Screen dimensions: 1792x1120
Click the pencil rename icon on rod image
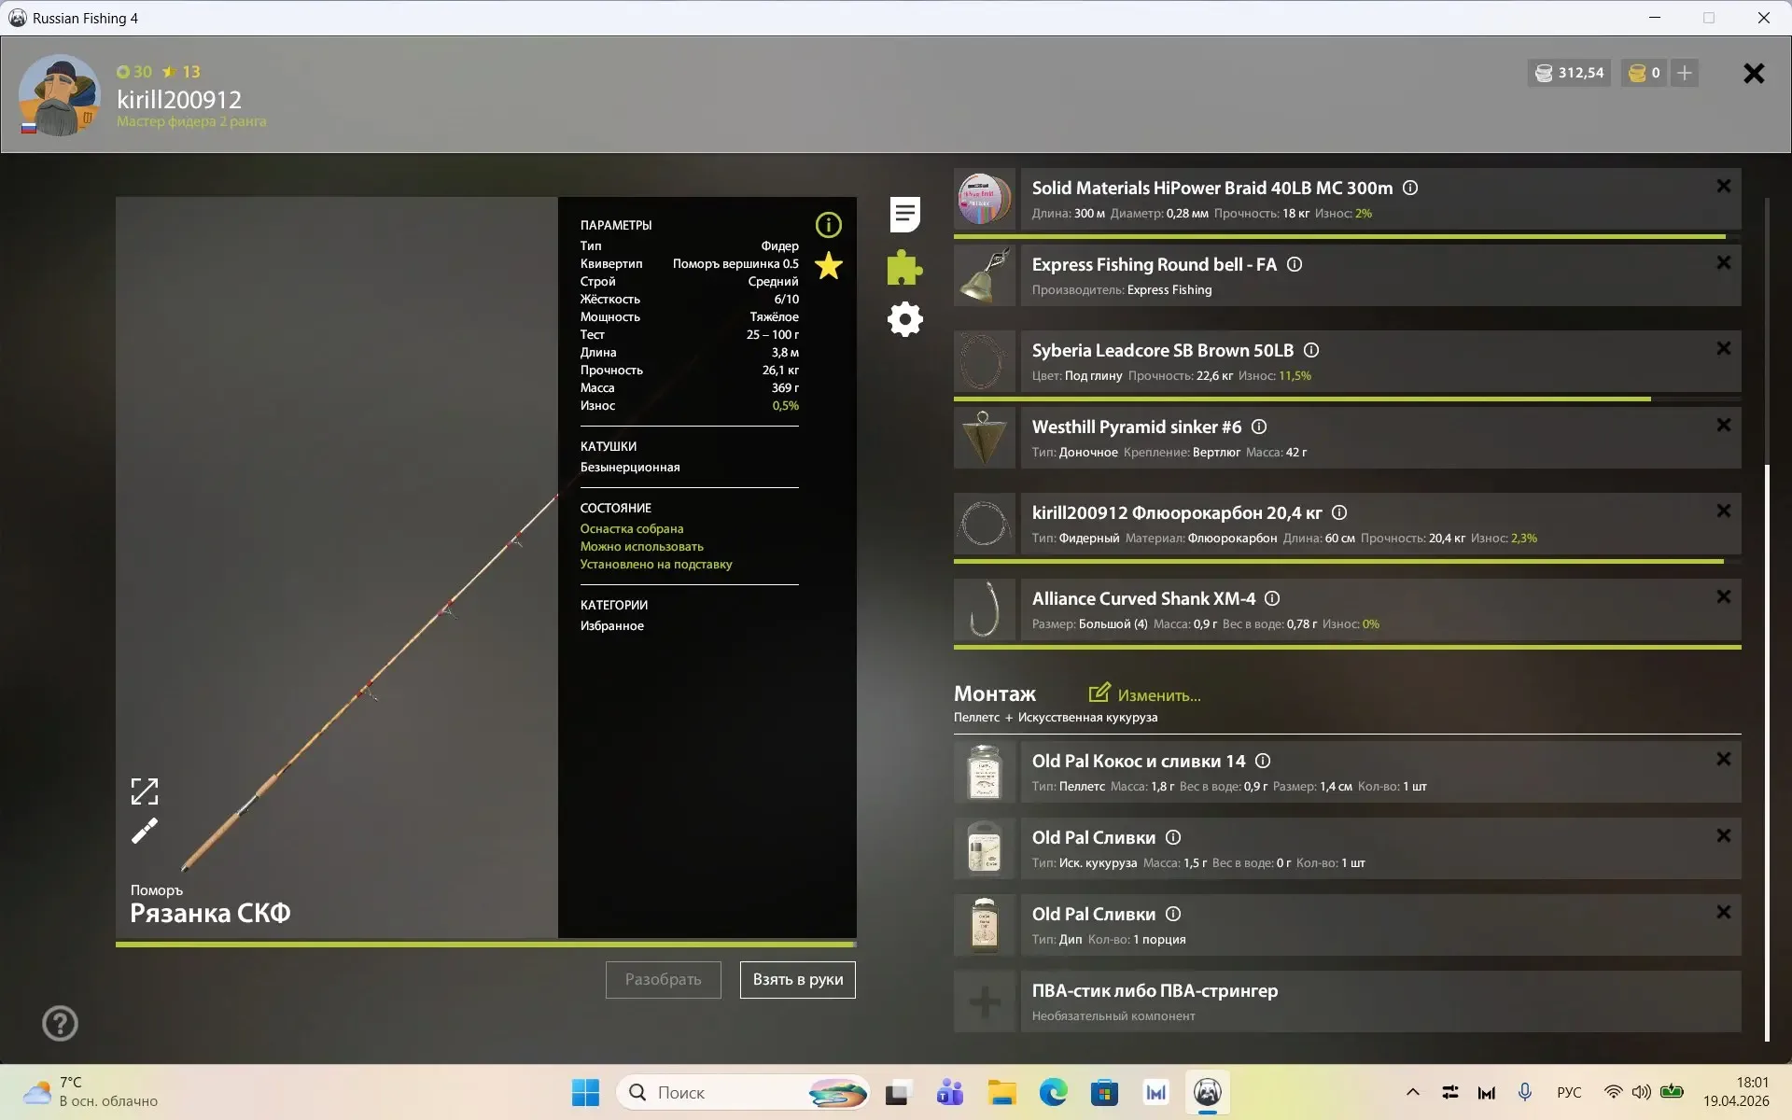[x=145, y=831]
